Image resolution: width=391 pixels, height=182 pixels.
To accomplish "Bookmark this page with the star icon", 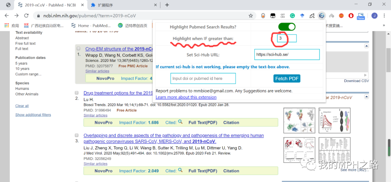I will coord(251,16).
